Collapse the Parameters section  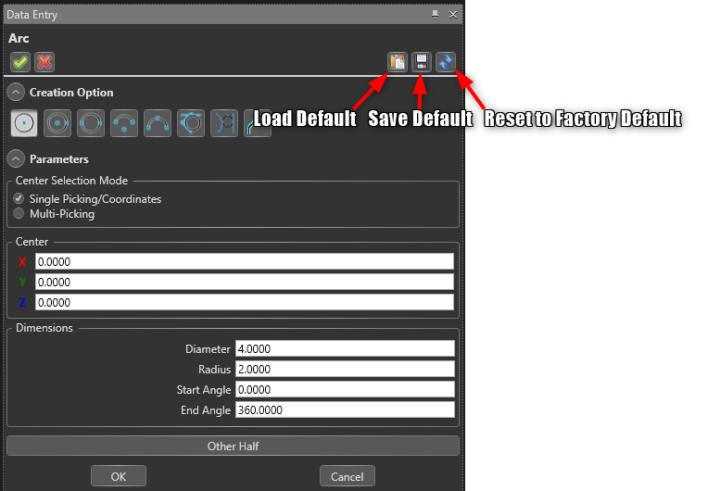click(16, 159)
